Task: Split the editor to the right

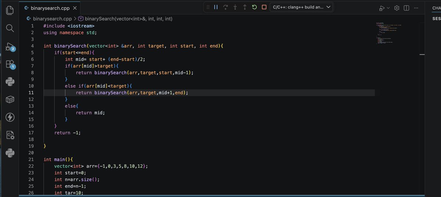Action: pos(406,8)
